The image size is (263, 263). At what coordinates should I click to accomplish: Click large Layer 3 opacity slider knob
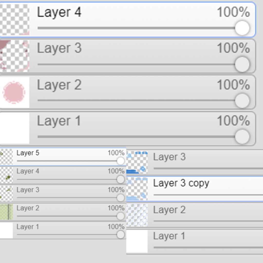tap(242, 64)
